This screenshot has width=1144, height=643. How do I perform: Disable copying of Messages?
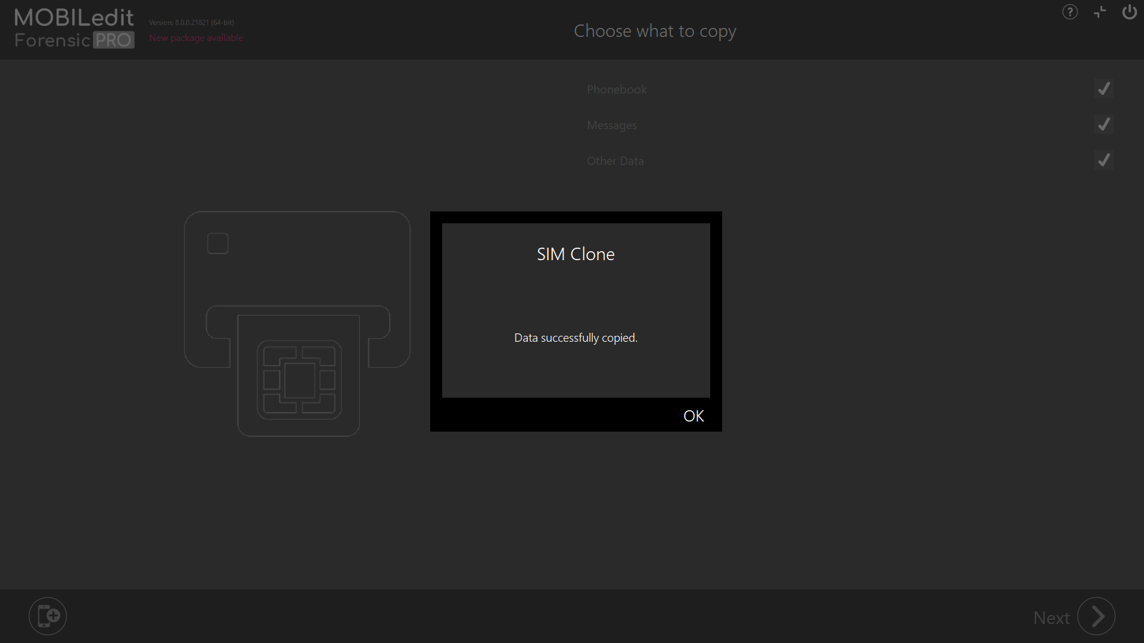point(1103,124)
